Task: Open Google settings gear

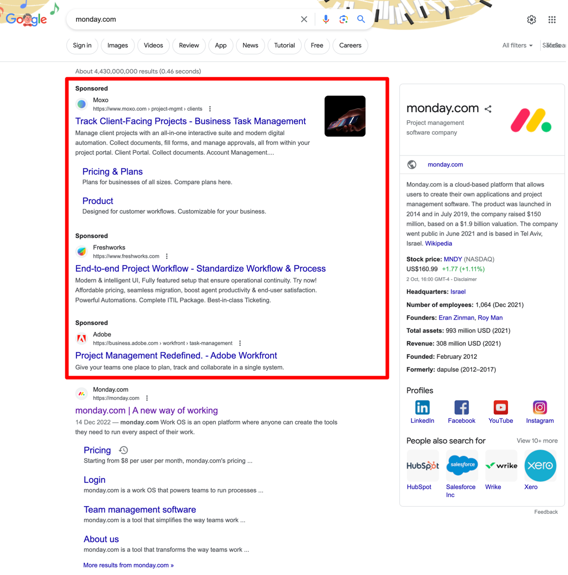Action: 532,19
